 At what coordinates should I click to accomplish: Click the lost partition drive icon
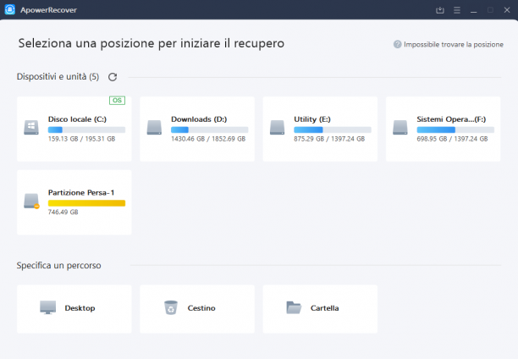tap(31, 202)
